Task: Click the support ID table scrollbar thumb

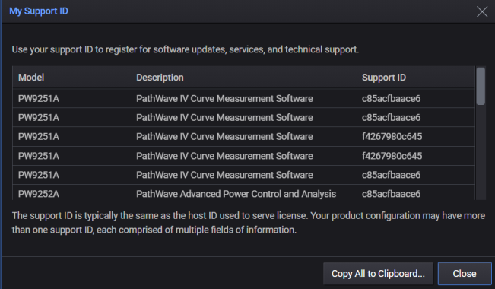Action: click(x=481, y=86)
